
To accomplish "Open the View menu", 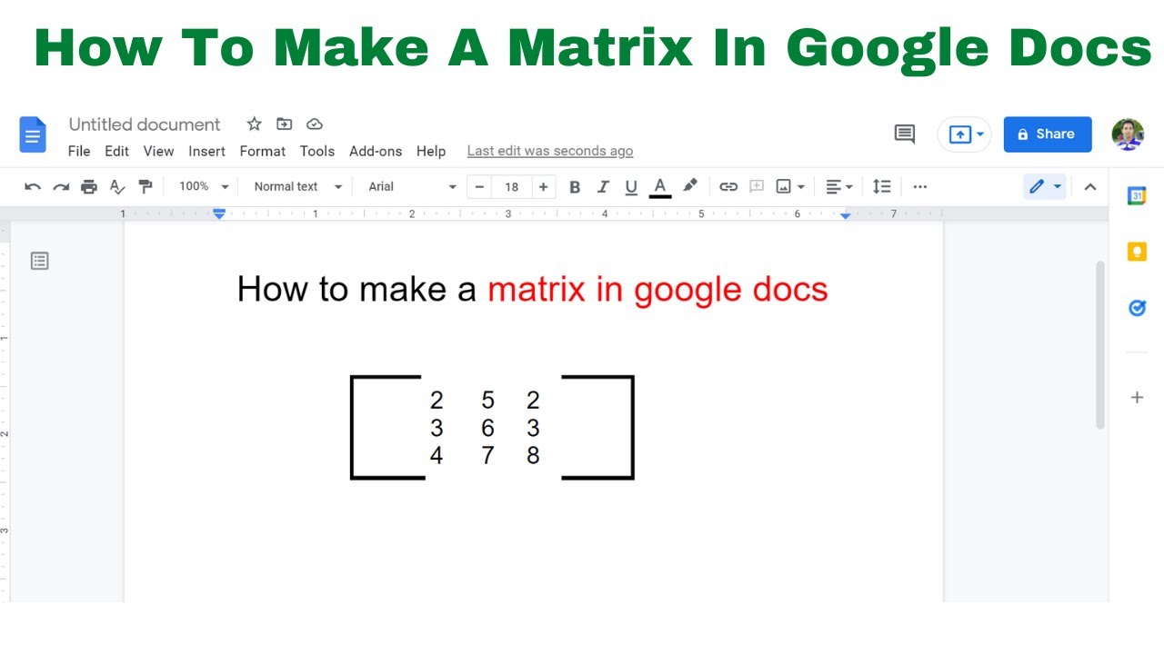I will [158, 152].
